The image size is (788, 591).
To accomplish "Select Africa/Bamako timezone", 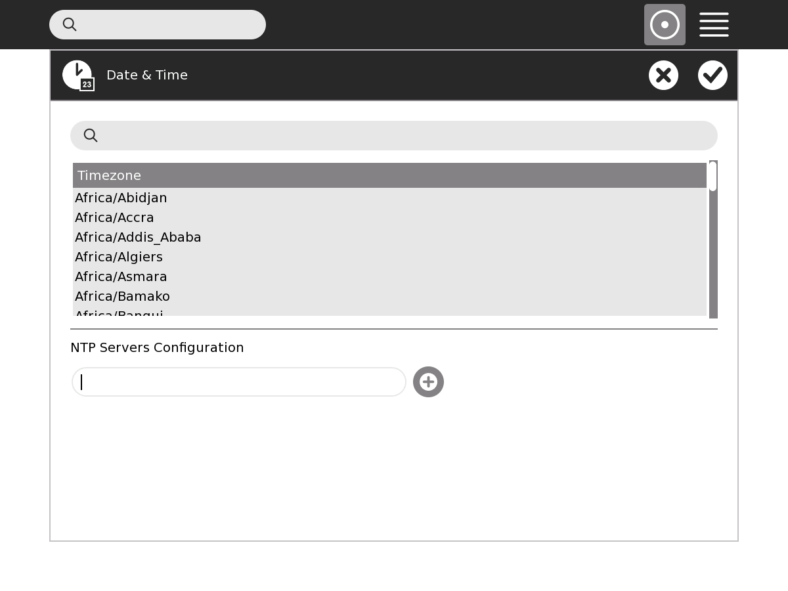I will [122, 296].
